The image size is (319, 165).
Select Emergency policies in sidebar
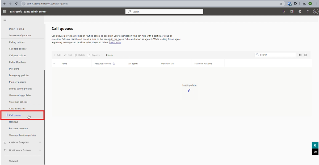[19, 75]
